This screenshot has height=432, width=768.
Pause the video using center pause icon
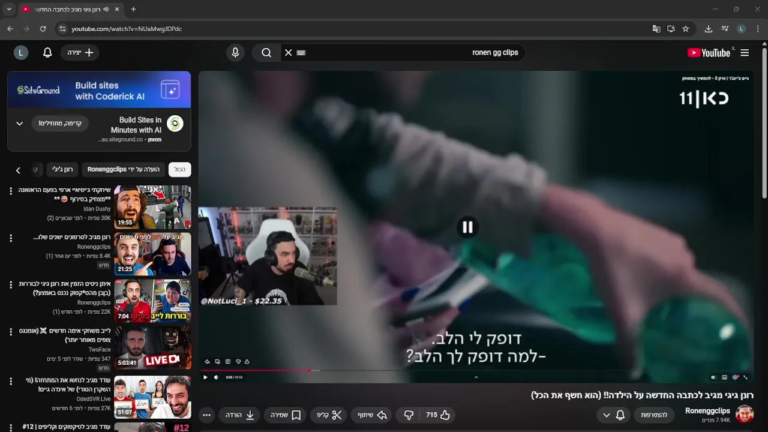pos(467,227)
